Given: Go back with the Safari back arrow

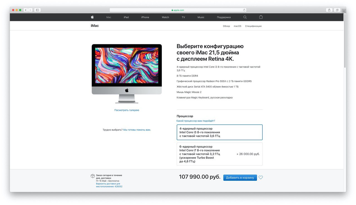Looking at the screenshot, I should 26,10.
